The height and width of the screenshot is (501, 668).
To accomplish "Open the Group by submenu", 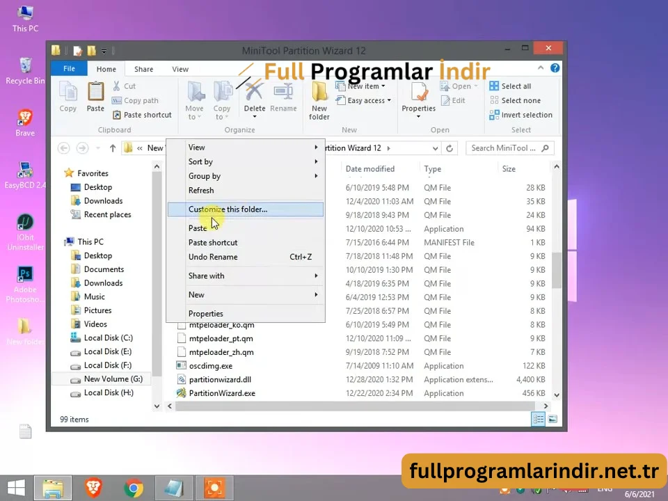I will [246, 176].
